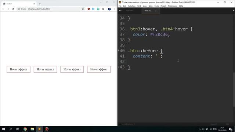
Task: Open the dark blue extension icon in Chrome
Action: [109, 9]
